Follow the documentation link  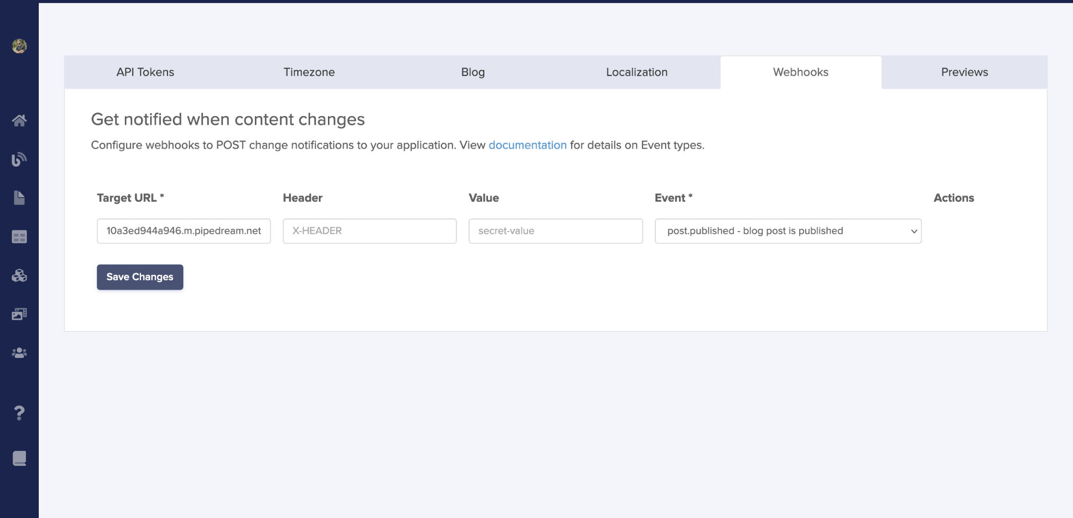tap(527, 145)
